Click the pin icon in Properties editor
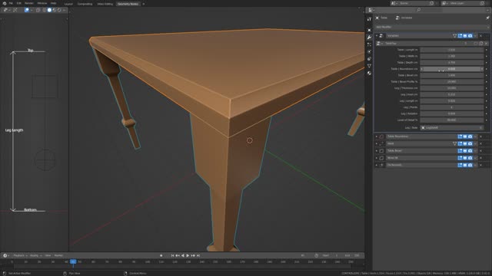This screenshot has height=276, width=492. pos(487,18)
